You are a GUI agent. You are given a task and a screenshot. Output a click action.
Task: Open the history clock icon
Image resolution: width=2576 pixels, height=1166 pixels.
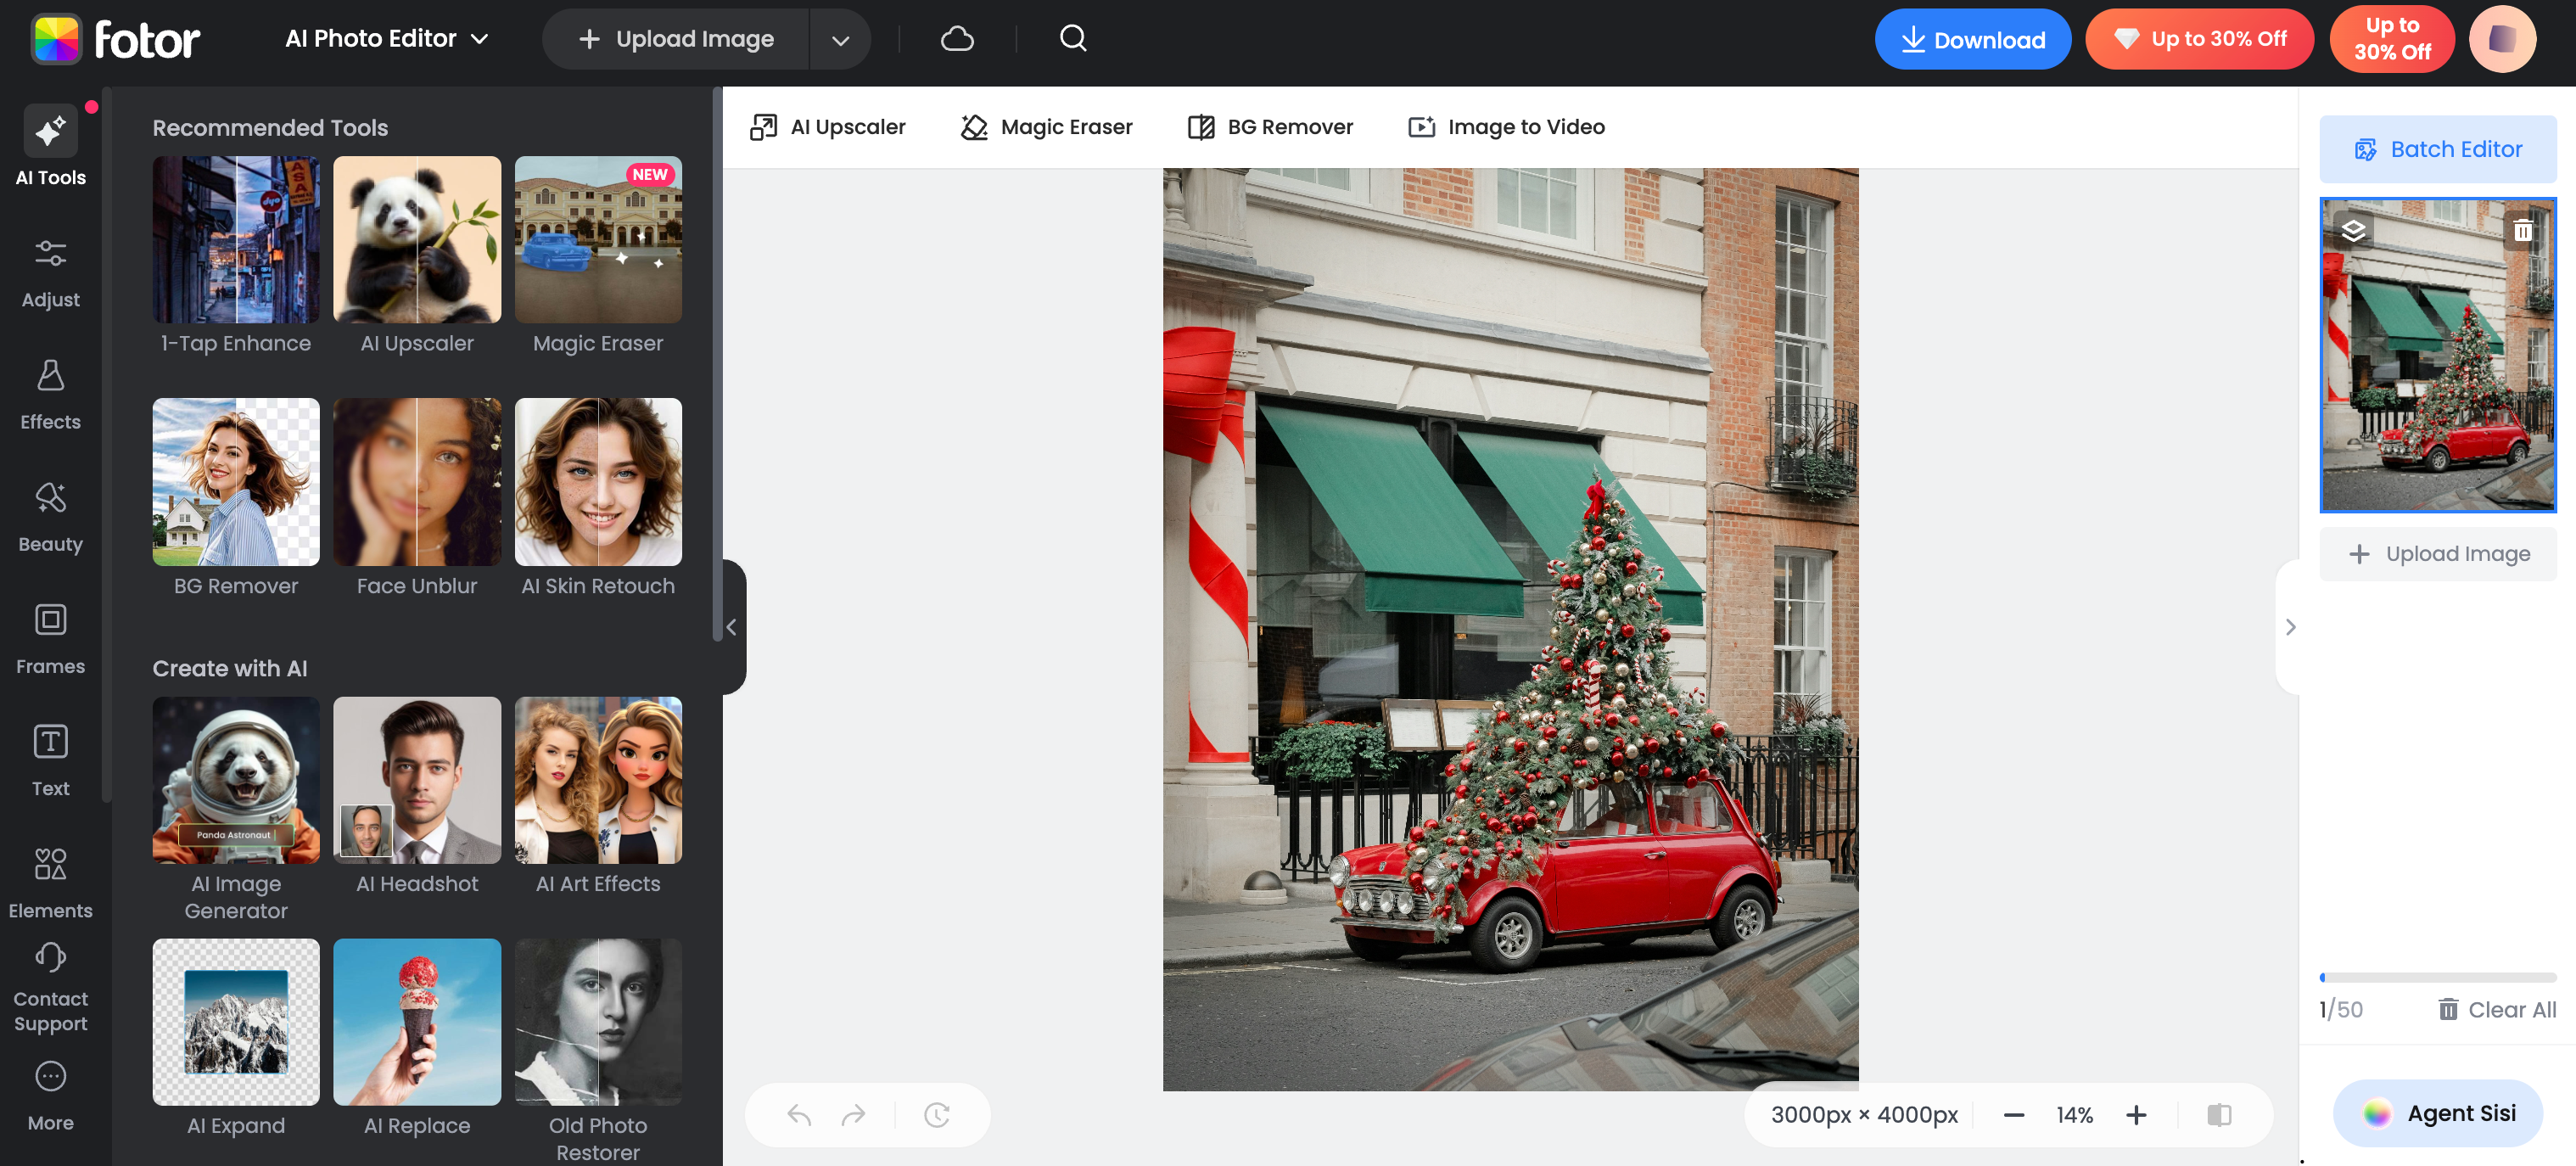click(936, 1114)
